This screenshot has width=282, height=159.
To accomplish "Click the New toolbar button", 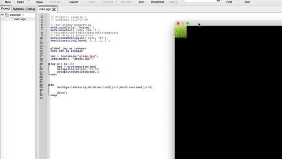I will tap(7, 2).
